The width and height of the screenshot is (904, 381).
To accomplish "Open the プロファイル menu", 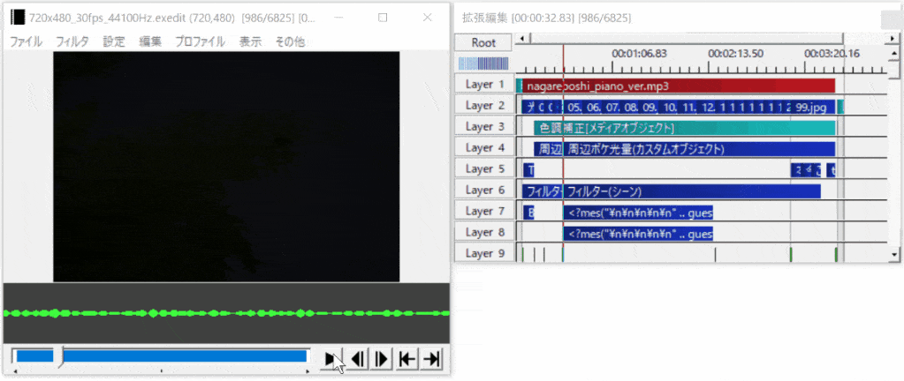I will (x=200, y=41).
